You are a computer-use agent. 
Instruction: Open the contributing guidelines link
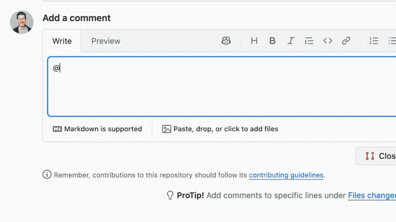click(x=286, y=175)
